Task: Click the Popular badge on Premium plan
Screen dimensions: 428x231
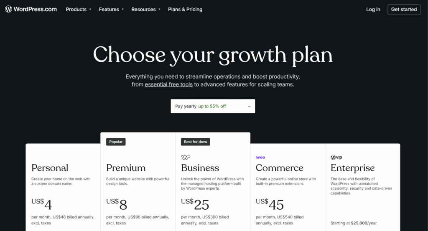Action: (116, 142)
